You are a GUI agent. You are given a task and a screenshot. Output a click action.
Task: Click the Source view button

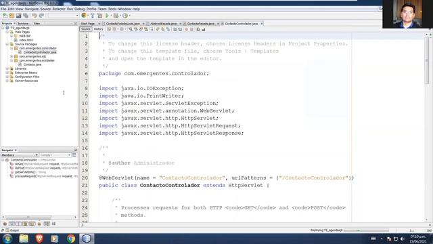86,29
